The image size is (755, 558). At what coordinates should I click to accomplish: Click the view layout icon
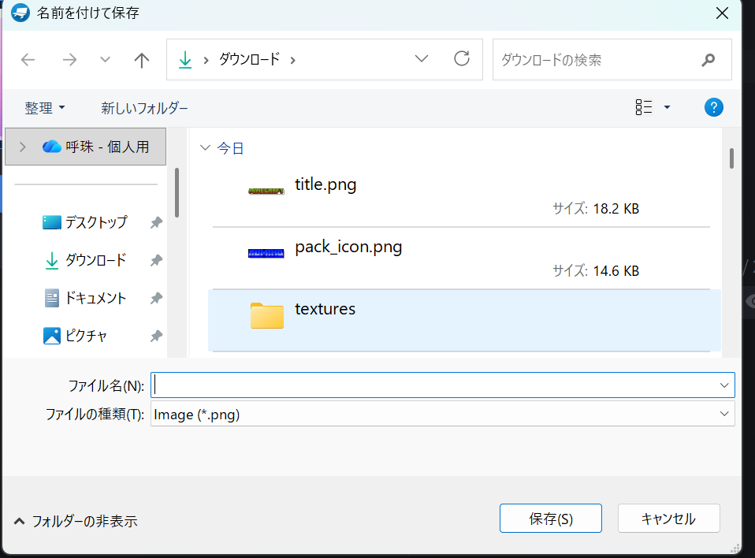click(644, 107)
